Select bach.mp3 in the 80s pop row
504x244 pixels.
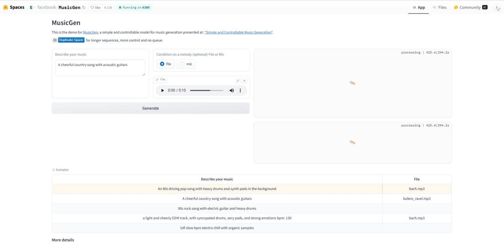coord(417,189)
